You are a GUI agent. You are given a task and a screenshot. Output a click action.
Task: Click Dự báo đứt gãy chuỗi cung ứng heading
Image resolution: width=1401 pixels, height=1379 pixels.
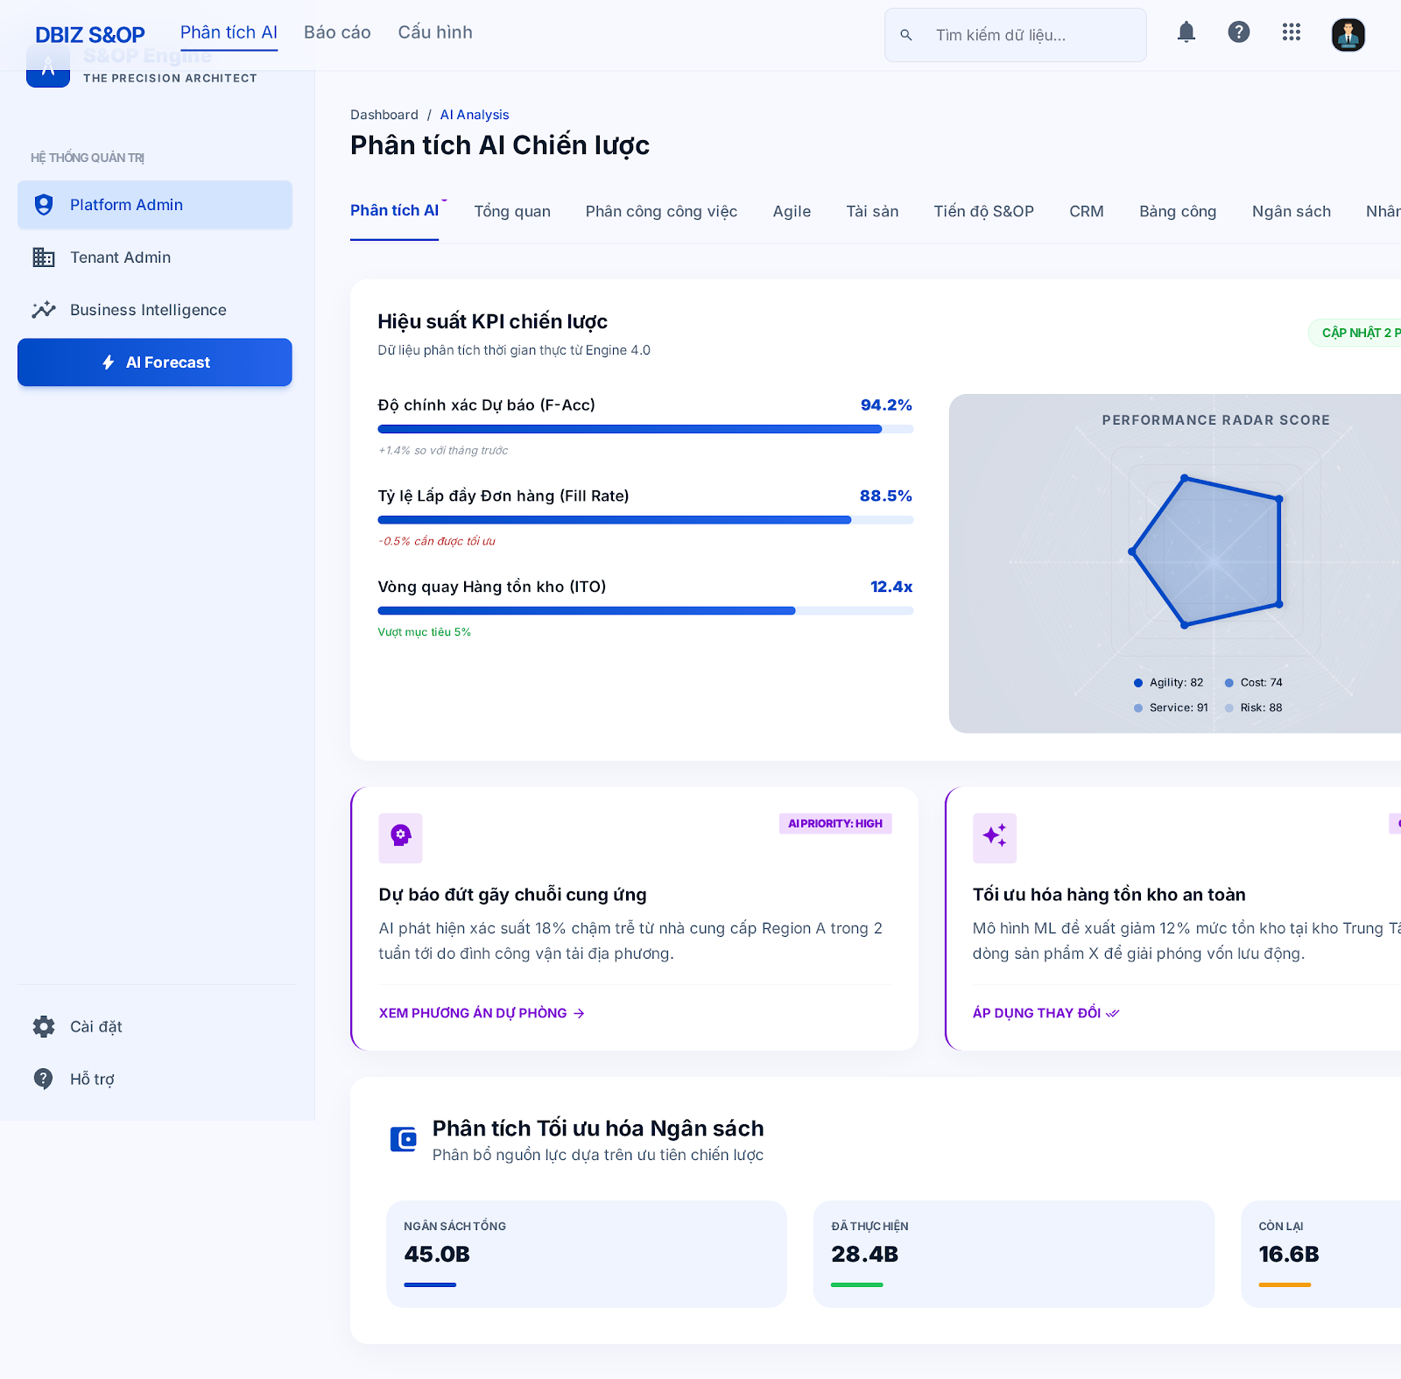pos(512,895)
